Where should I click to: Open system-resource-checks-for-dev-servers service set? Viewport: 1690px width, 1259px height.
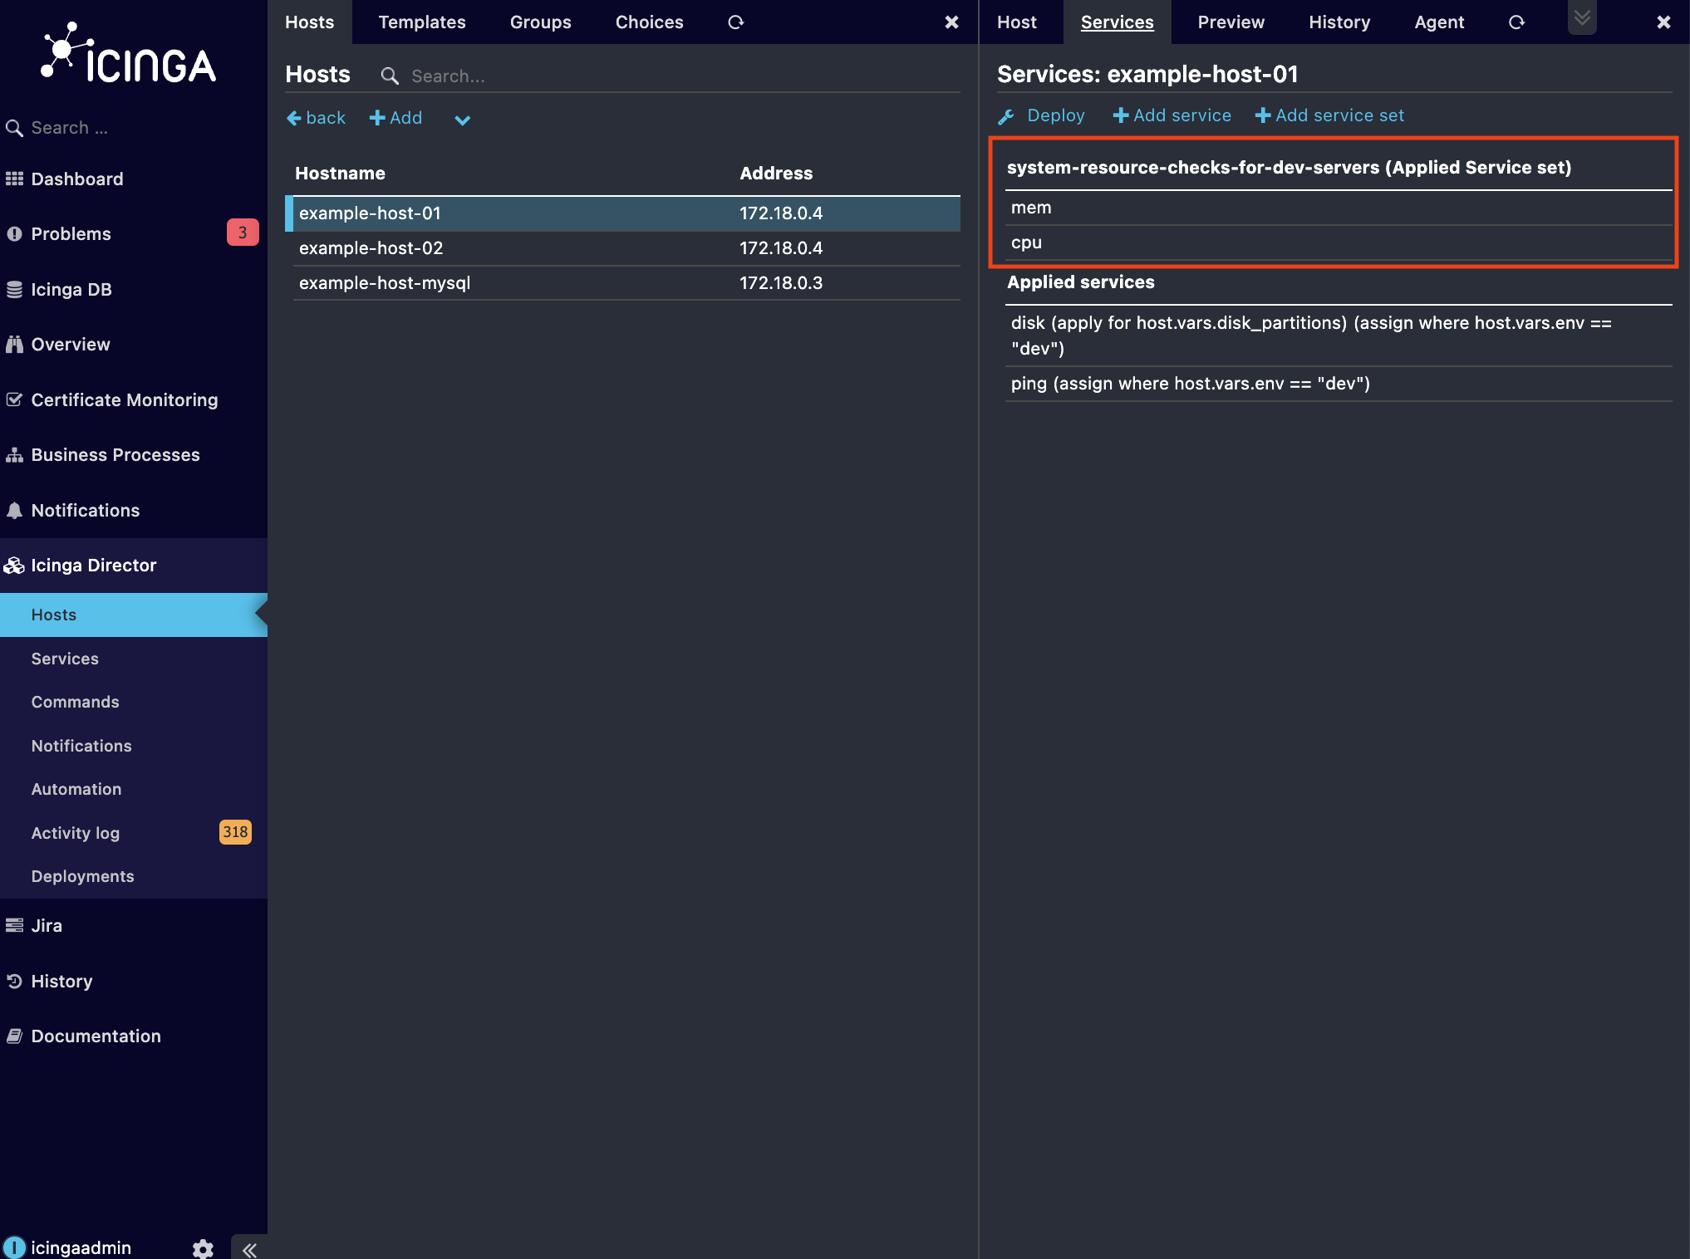click(1289, 168)
